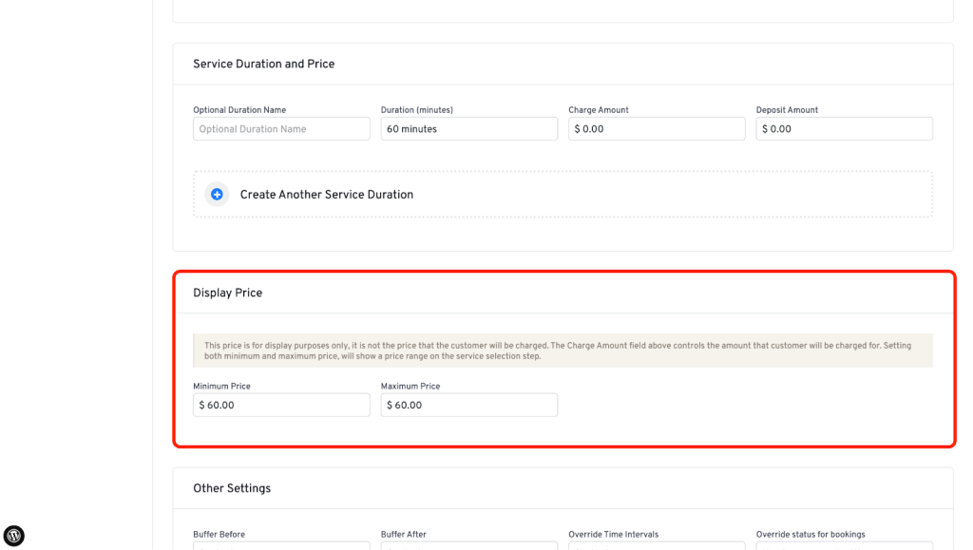Click the Buffer Before label
This screenshot has width=973, height=550.
coord(219,535)
